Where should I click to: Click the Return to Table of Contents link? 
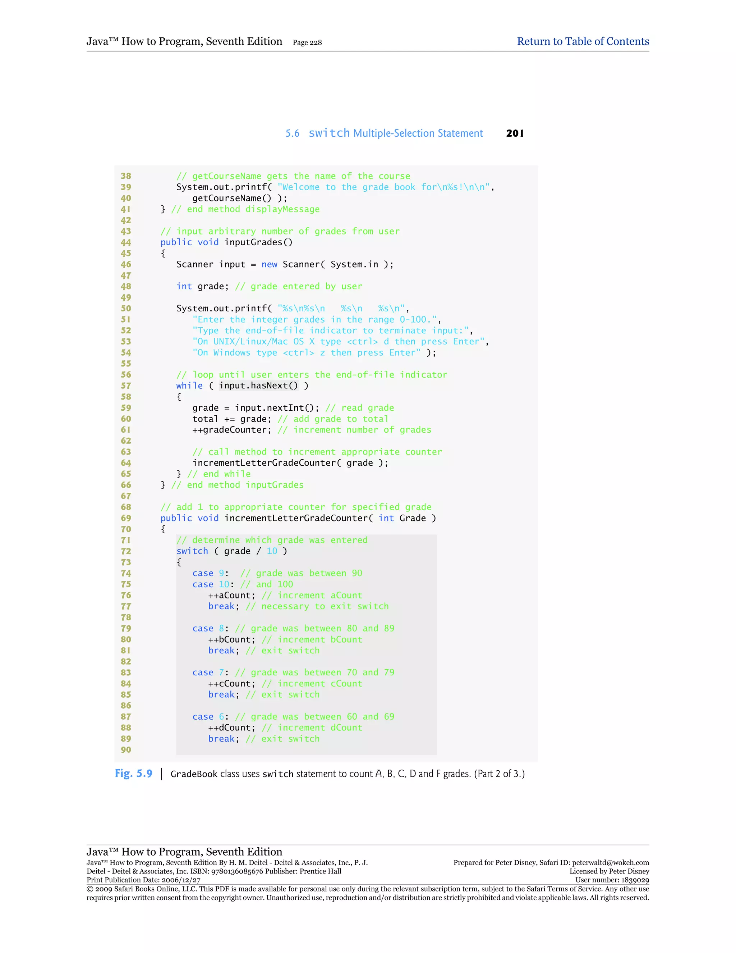tap(583, 41)
